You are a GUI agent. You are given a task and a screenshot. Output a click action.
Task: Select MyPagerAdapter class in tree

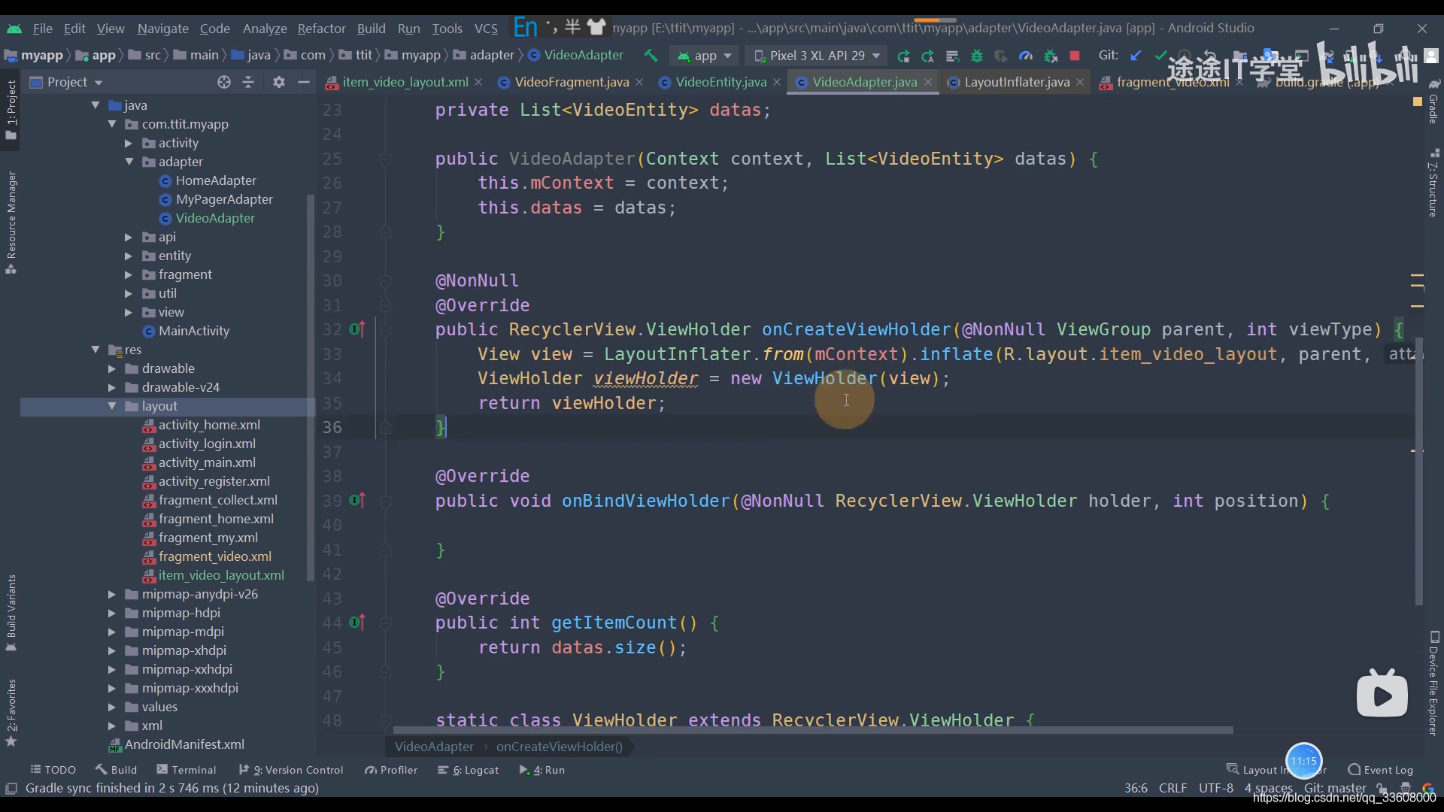[224, 199]
